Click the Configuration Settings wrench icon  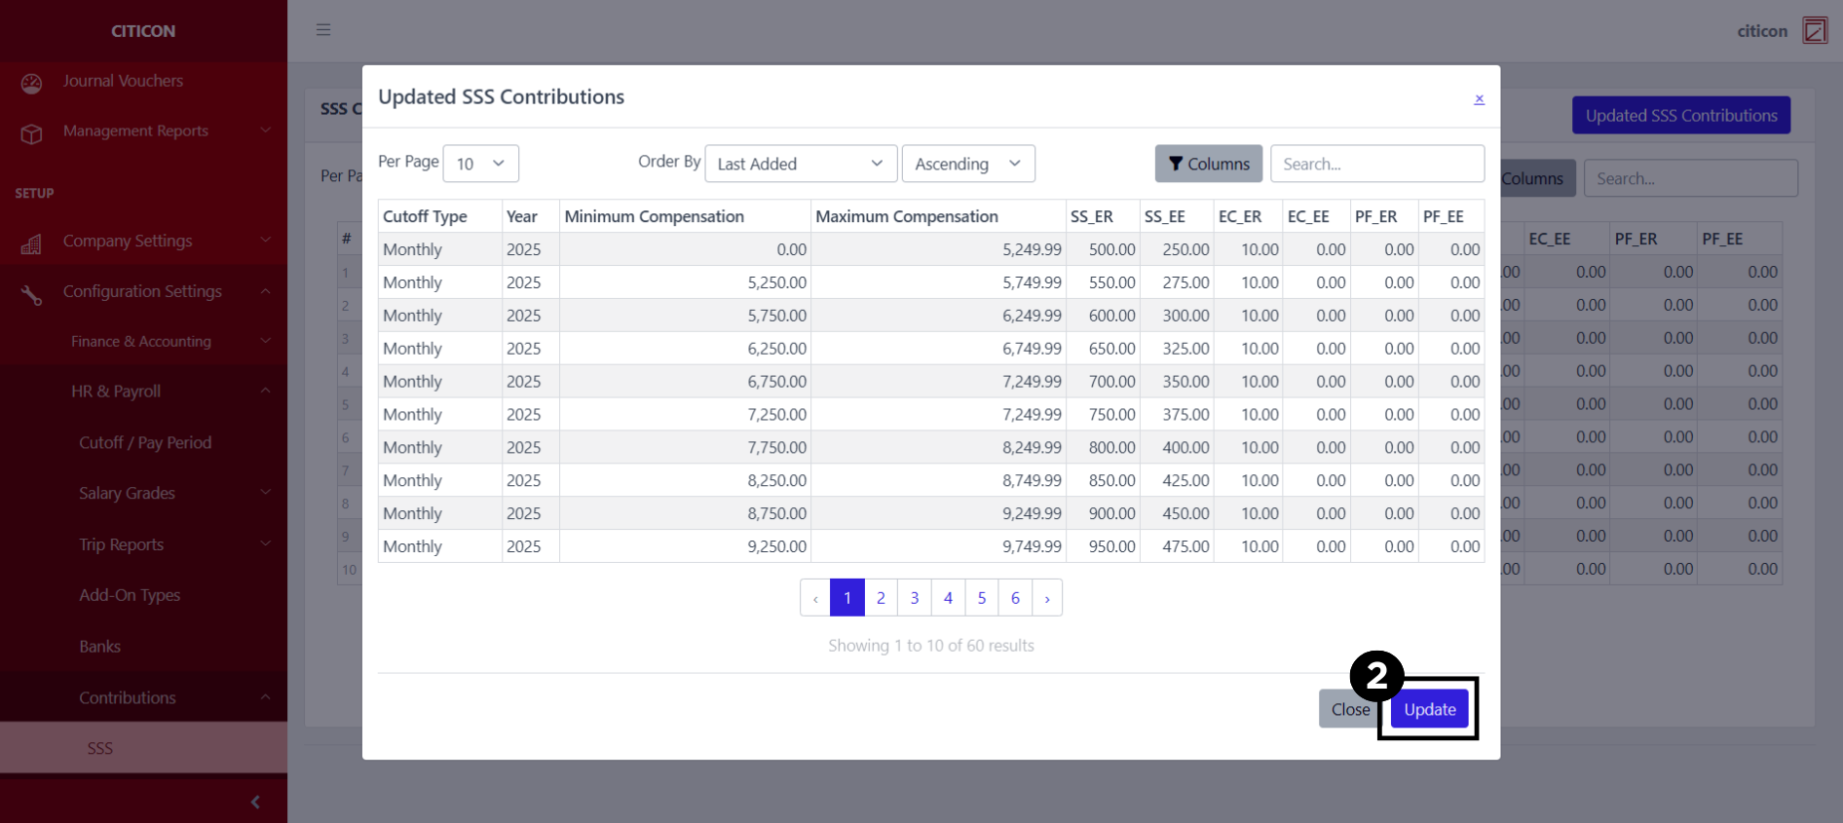click(x=31, y=294)
